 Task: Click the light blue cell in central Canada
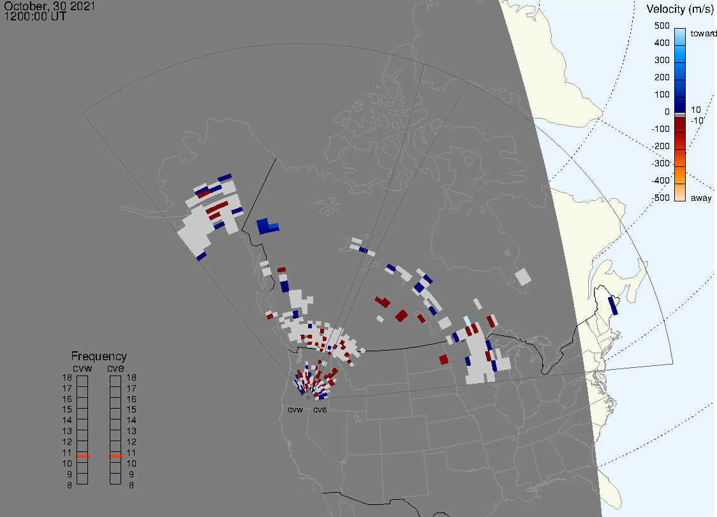click(x=467, y=321)
